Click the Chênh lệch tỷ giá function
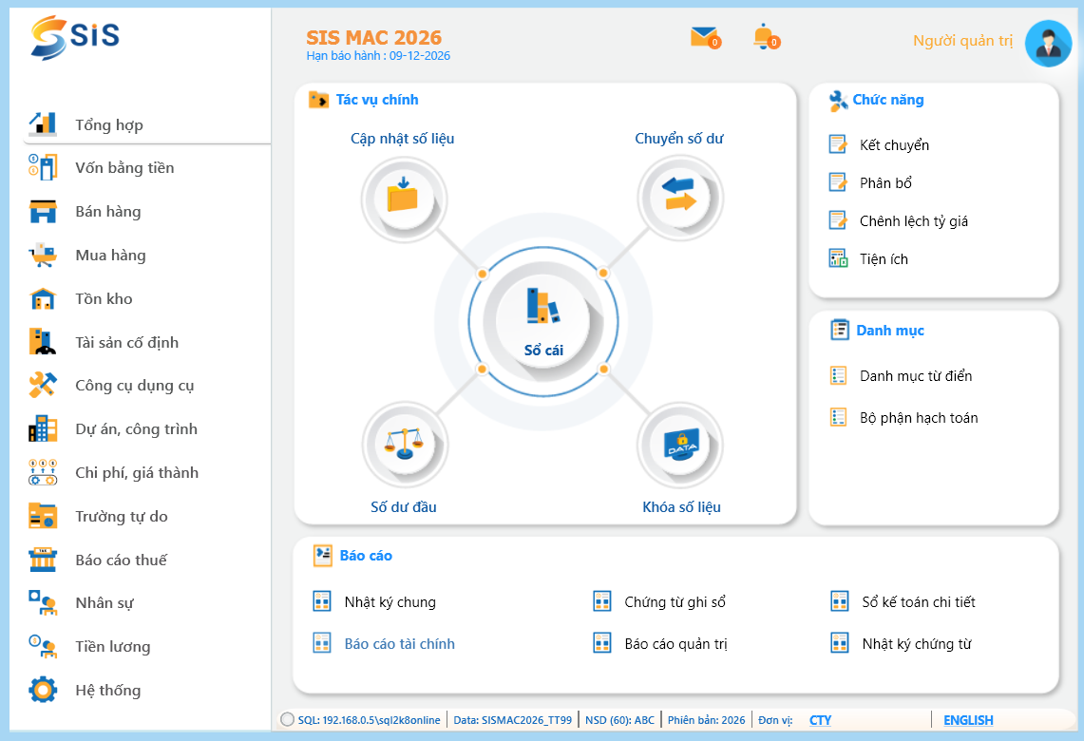The image size is (1084, 741). 913,221
